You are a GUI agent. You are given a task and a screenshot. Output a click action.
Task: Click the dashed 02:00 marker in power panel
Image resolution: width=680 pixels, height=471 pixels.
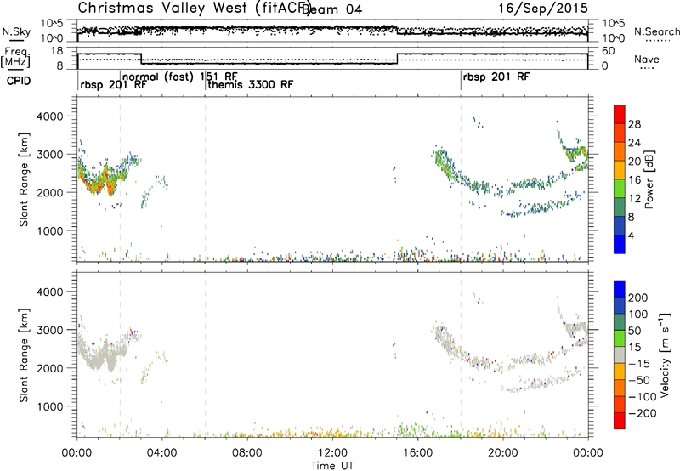click(120, 179)
